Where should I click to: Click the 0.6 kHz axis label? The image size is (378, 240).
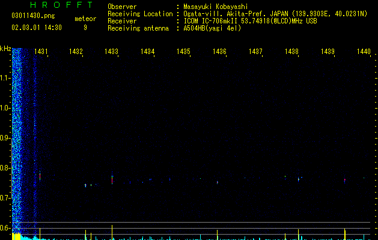[x=5, y=228]
